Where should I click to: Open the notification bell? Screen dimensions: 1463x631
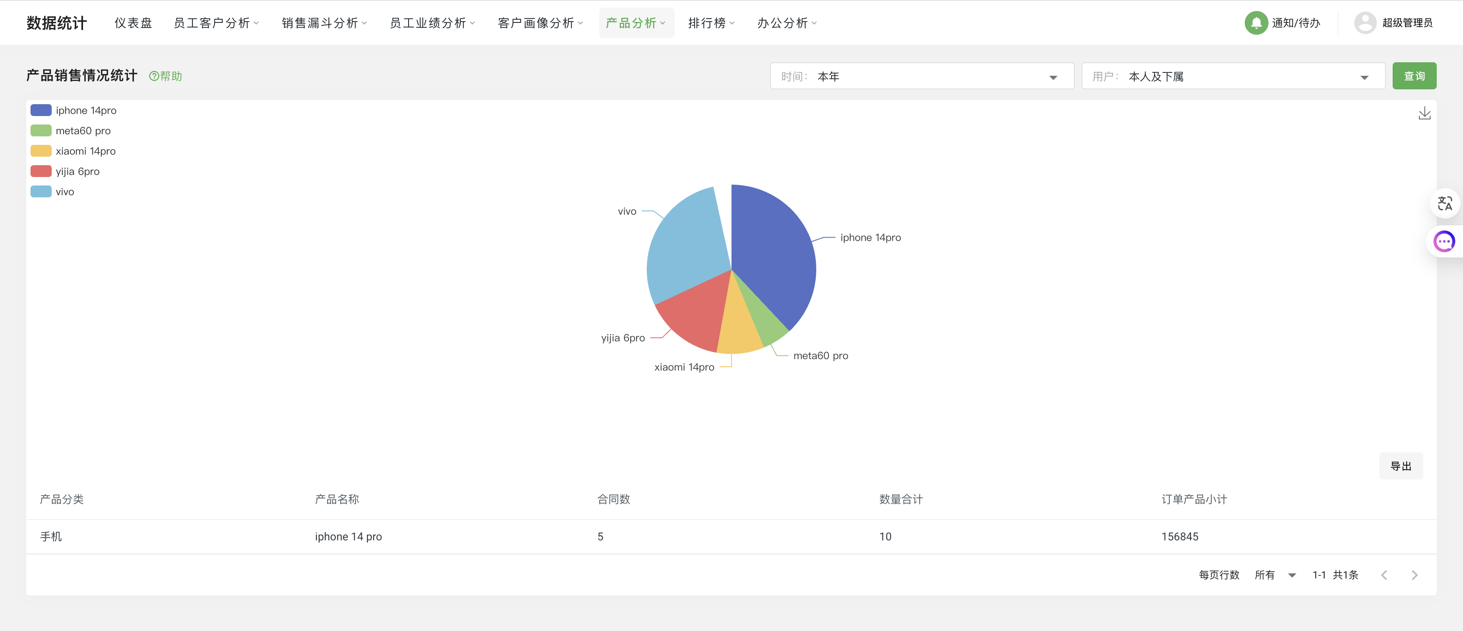tap(1256, 23)
